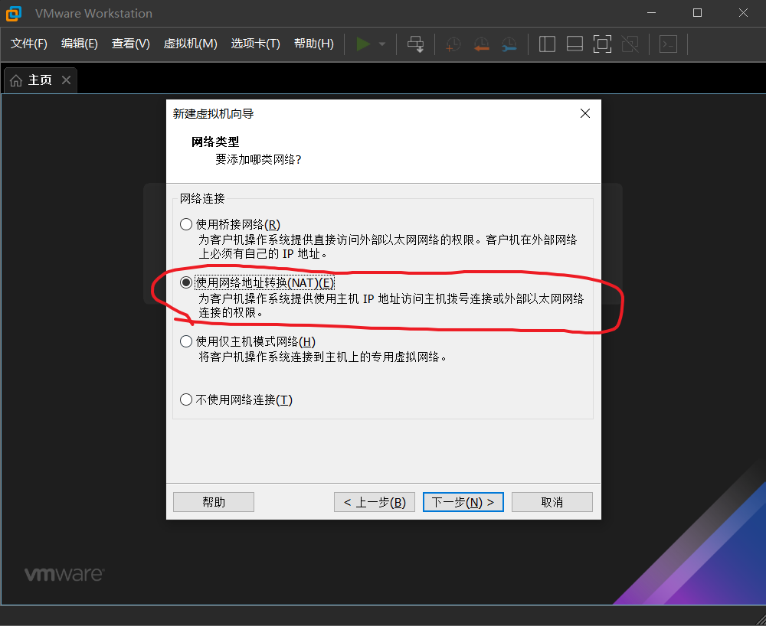
Task: Toggle the library sidebar view icon
Action: pyautogui.click(x=547, y=44)
